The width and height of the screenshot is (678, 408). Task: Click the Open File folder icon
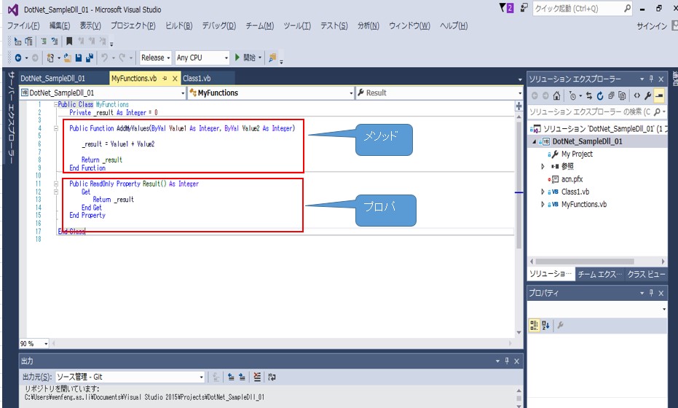coord(68,58)
